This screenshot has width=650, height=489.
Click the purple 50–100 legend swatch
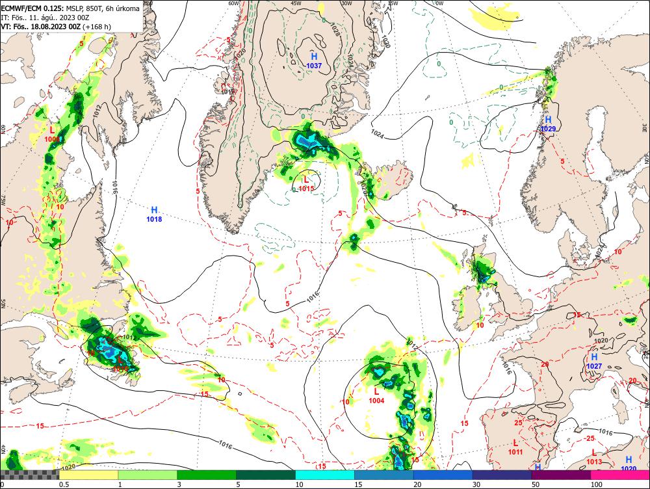[562, 475]
